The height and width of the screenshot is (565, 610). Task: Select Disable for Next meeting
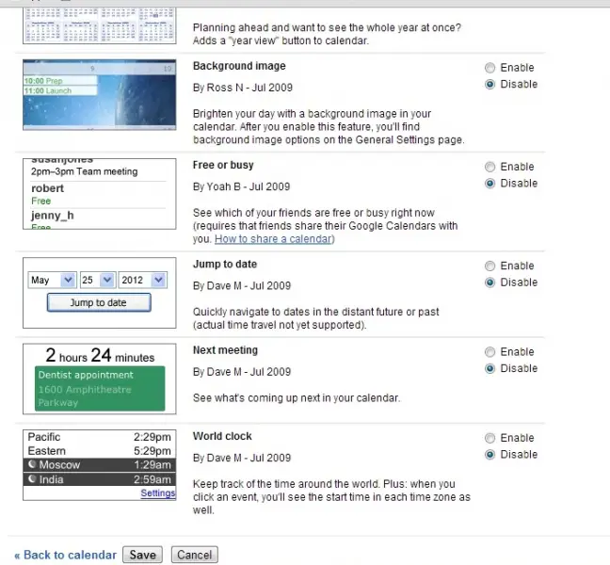tap(490, 368)
